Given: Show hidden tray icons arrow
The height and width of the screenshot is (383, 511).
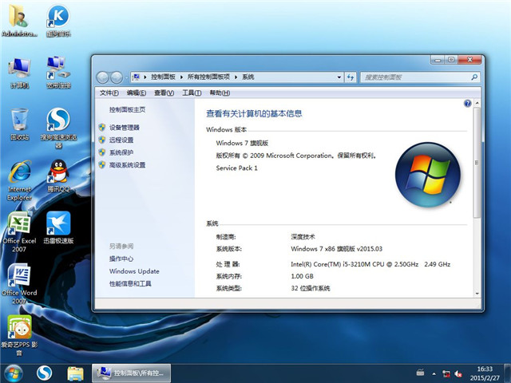Looking at the screenshot, I should [434, 373].
